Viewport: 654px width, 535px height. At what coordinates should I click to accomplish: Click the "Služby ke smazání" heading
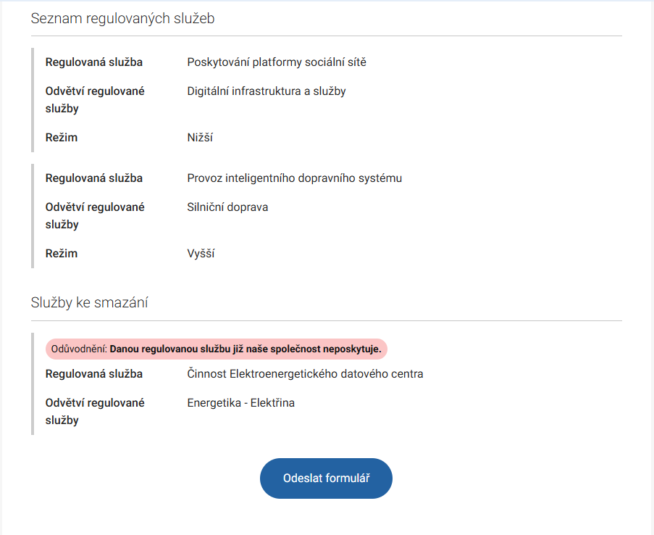coord(90,303)
